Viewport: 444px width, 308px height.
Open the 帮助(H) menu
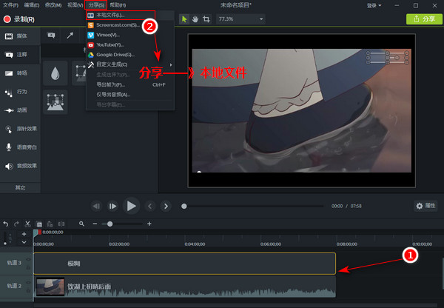(118, 5)
